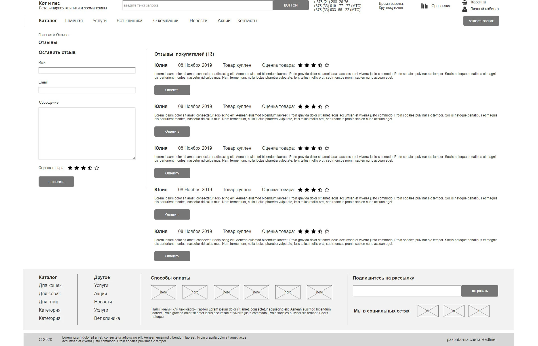
Task: Click the third payment logo placeholder
Action: click(x=226, y=292)
